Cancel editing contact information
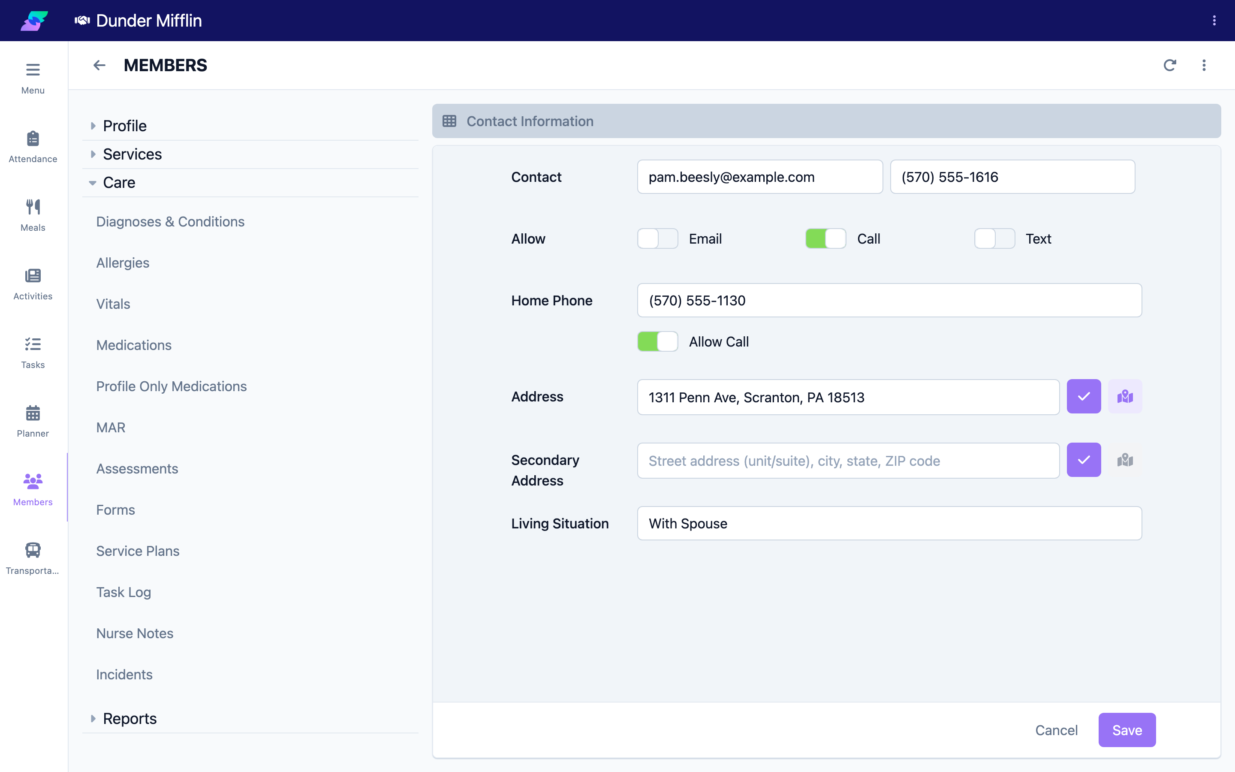 [1056, 730]
